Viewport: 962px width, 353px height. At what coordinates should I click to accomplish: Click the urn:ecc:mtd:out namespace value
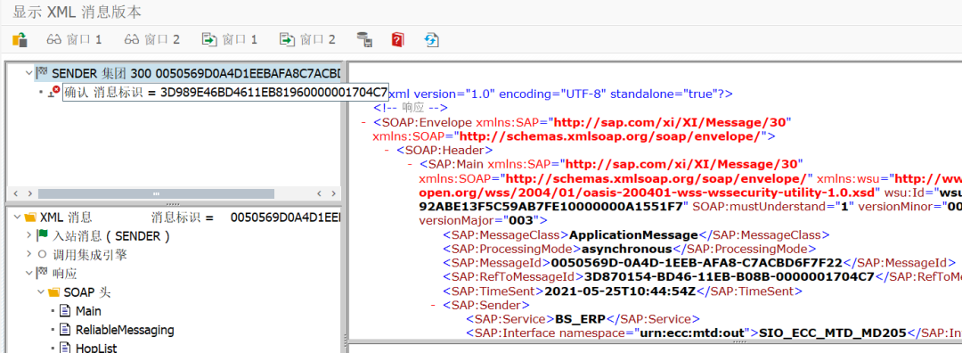click(693, 333)
